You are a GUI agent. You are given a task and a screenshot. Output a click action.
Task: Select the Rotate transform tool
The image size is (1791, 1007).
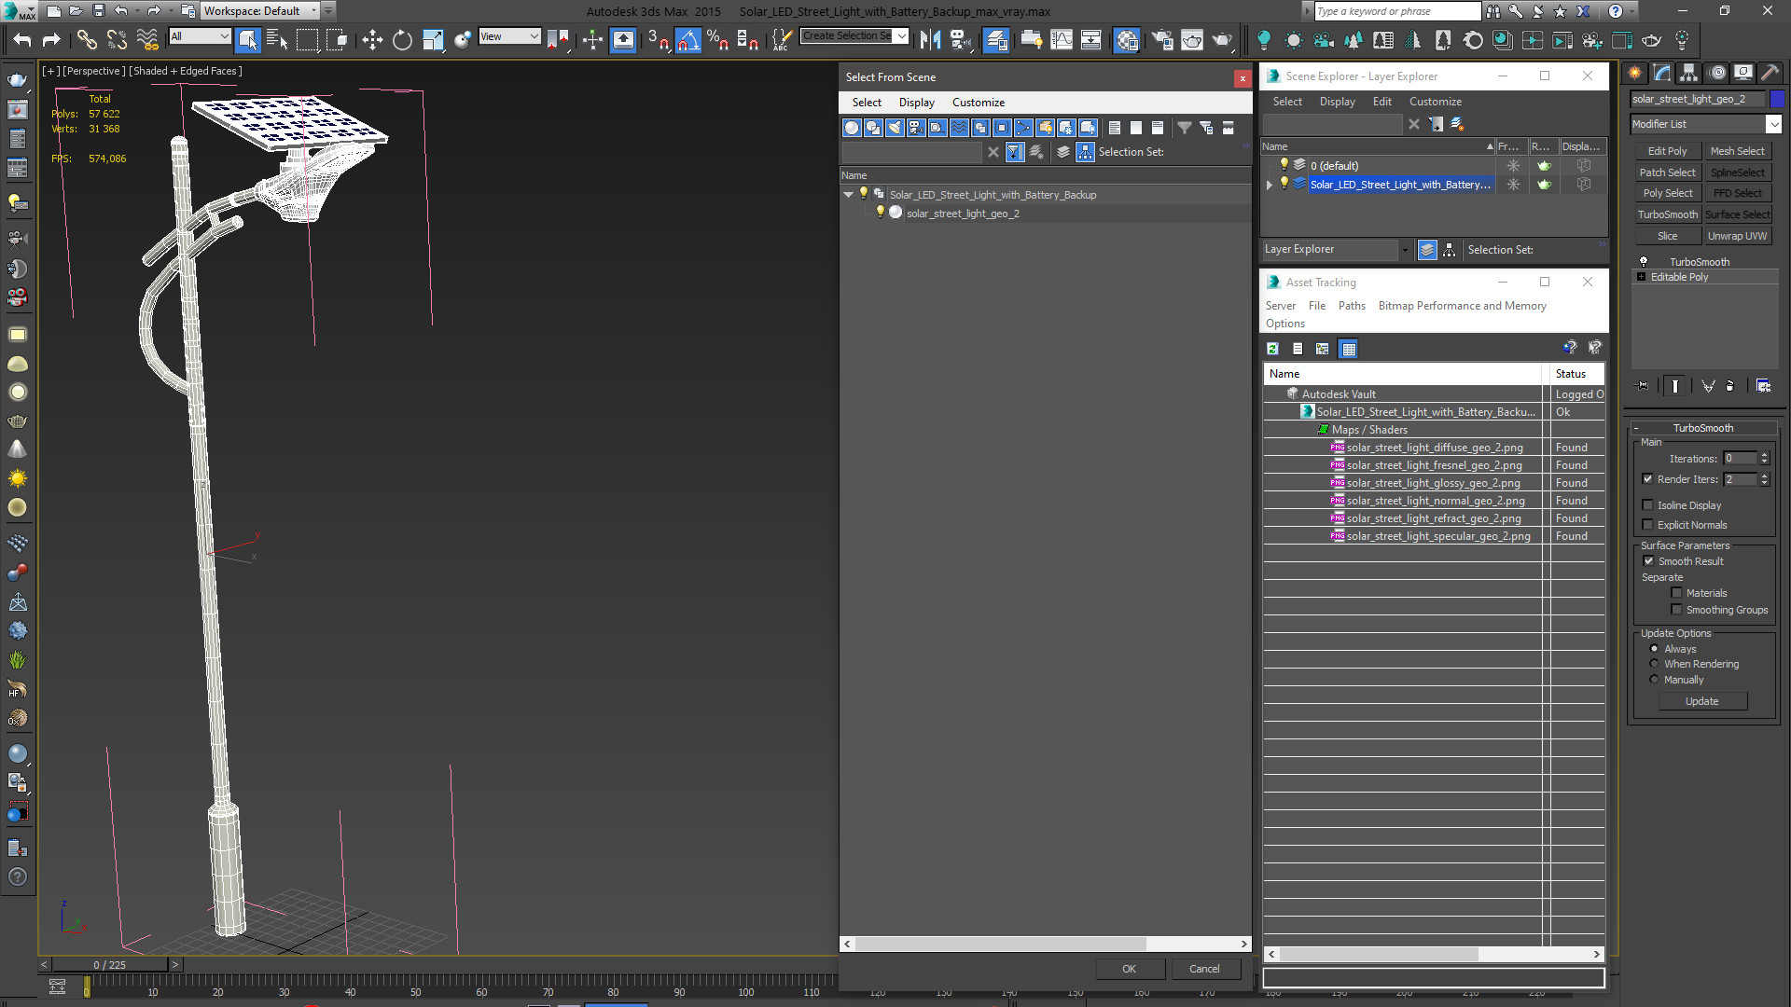click(x=402, y=39)
